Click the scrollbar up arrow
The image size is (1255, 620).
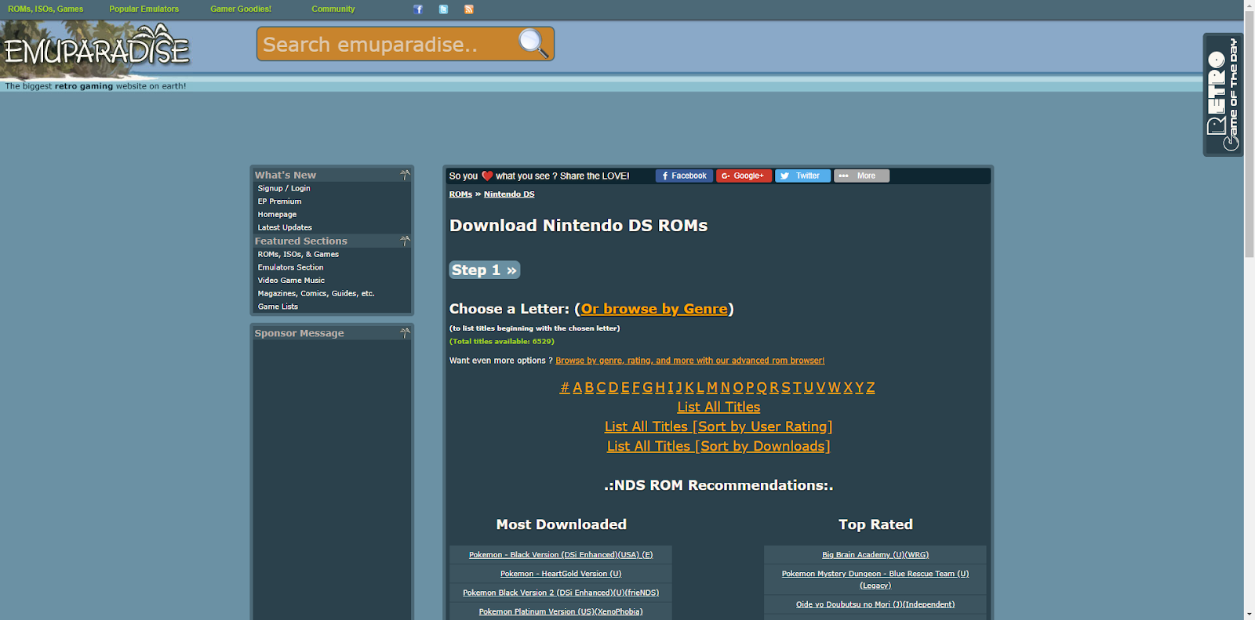[1249, 5]
